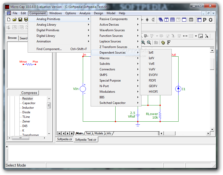This screenshot has height=175, width=223.
Task: Toggle the node numbers display icon
Action: (x=146, y=36)
